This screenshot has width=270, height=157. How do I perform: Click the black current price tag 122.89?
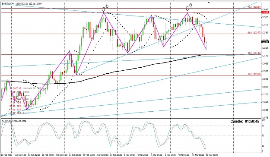point(265,42)
